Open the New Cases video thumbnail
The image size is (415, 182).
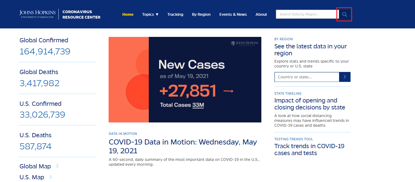185,80
